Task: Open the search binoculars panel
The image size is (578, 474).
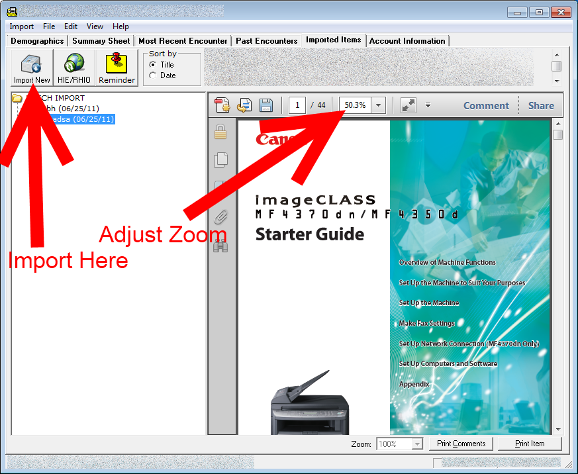Action: click(220, 245)
